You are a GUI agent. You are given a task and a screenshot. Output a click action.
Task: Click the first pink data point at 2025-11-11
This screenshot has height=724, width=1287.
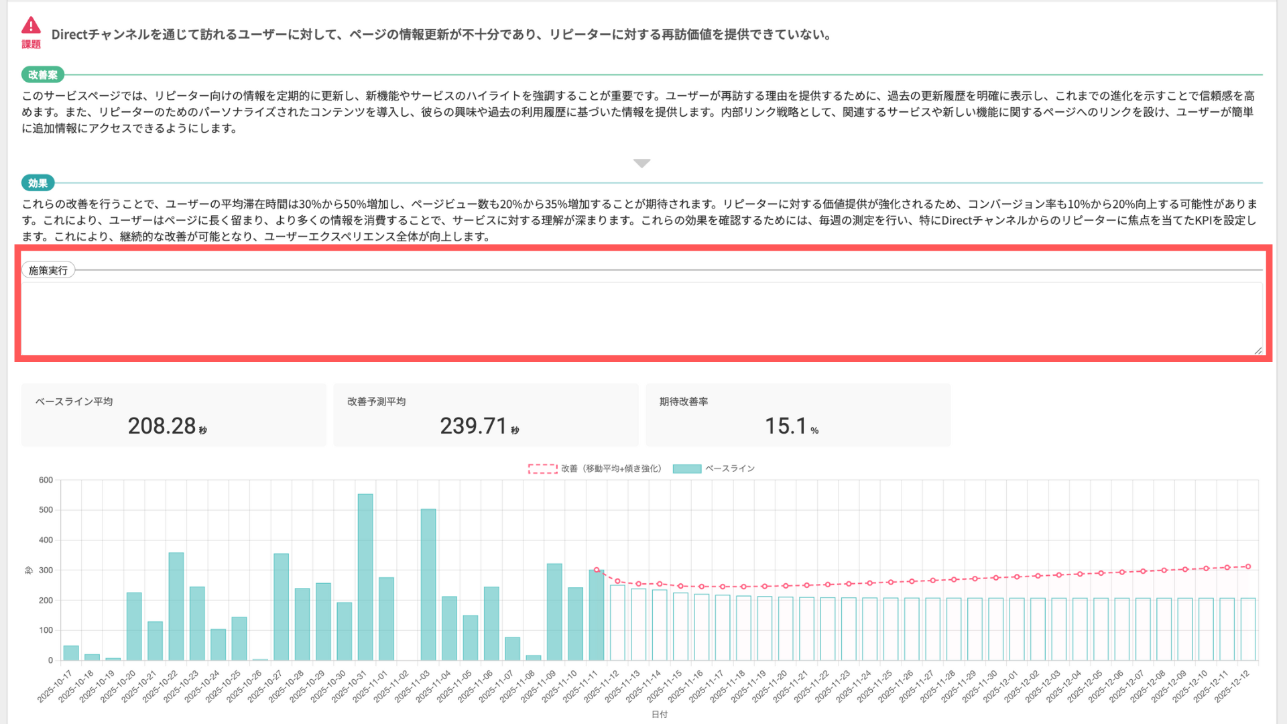coord(597,570)
